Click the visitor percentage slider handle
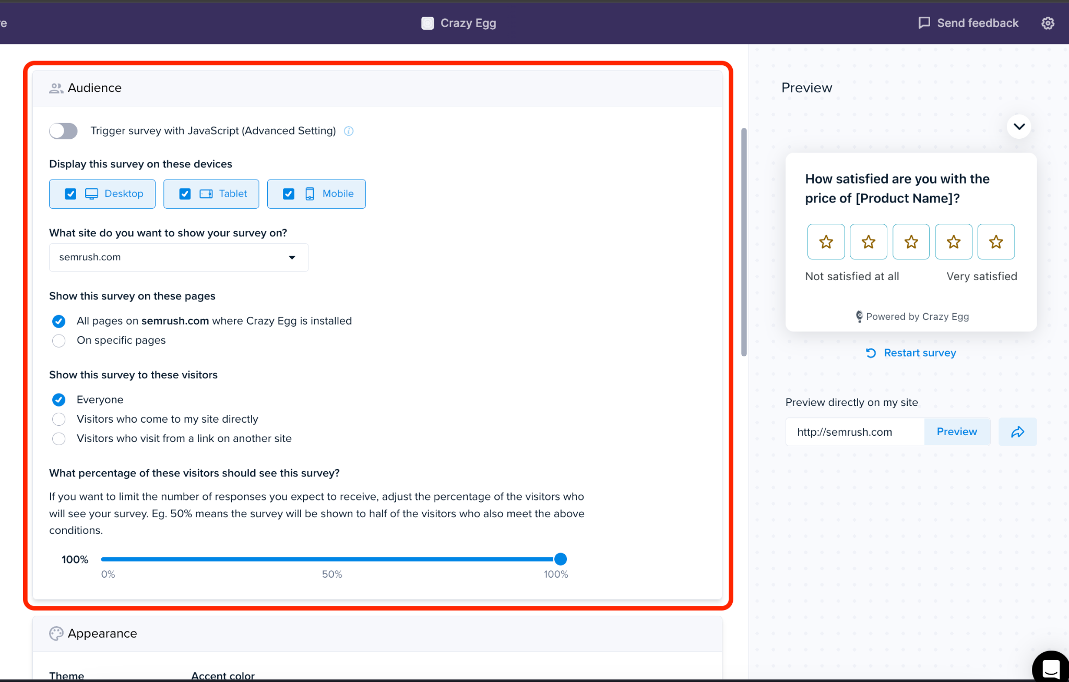This screenshot has height=682, width=1069. 560,559
